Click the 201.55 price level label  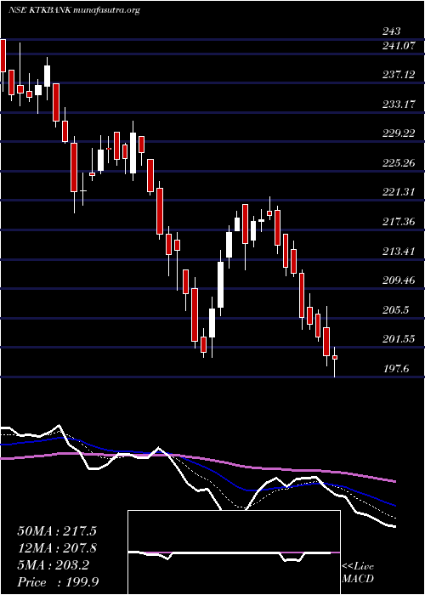click(399, 339)
